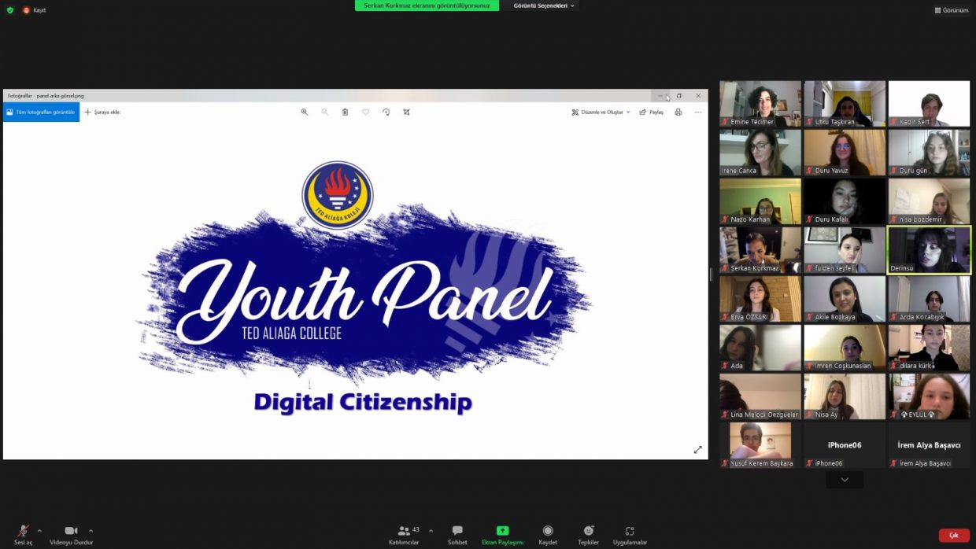The height and width of the screenshot is (549, 976).
Task: Open the Sohbet chat panel
Action: click(457, 535)
